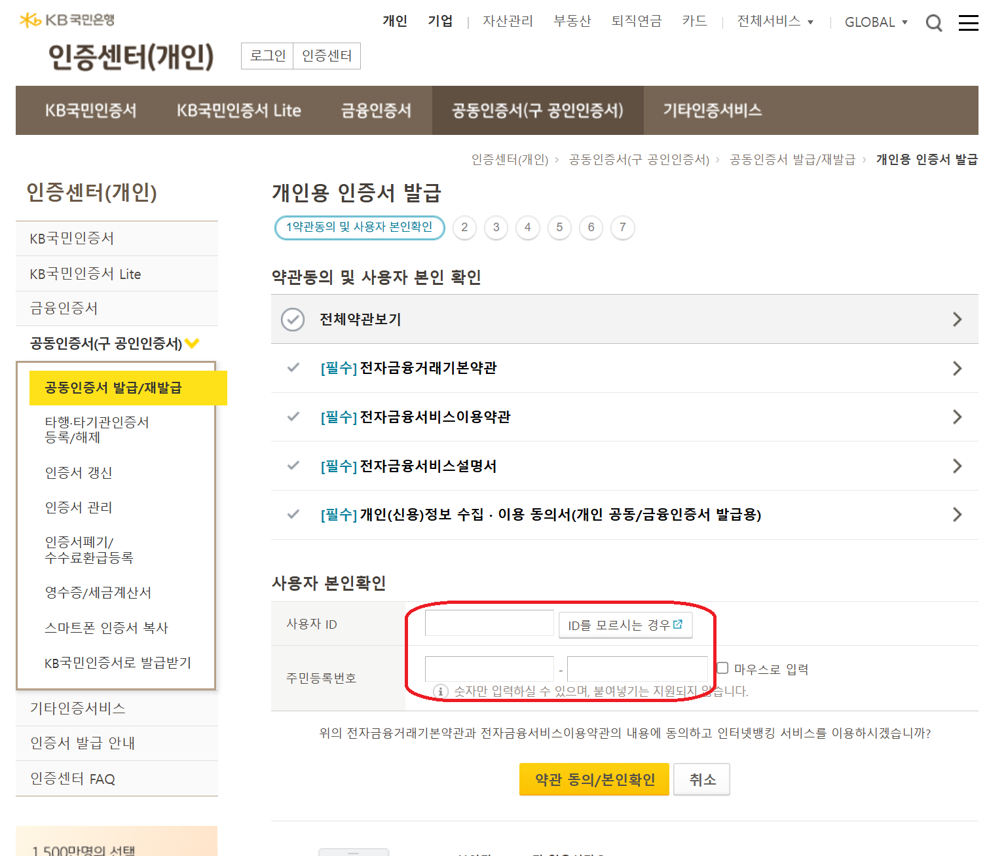Click 개인 in the top menu
This screenshot has height=856, width=1006.
tap(394, 21)
